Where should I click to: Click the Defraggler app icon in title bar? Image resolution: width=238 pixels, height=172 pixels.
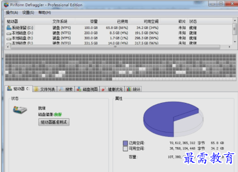point(6,5)
